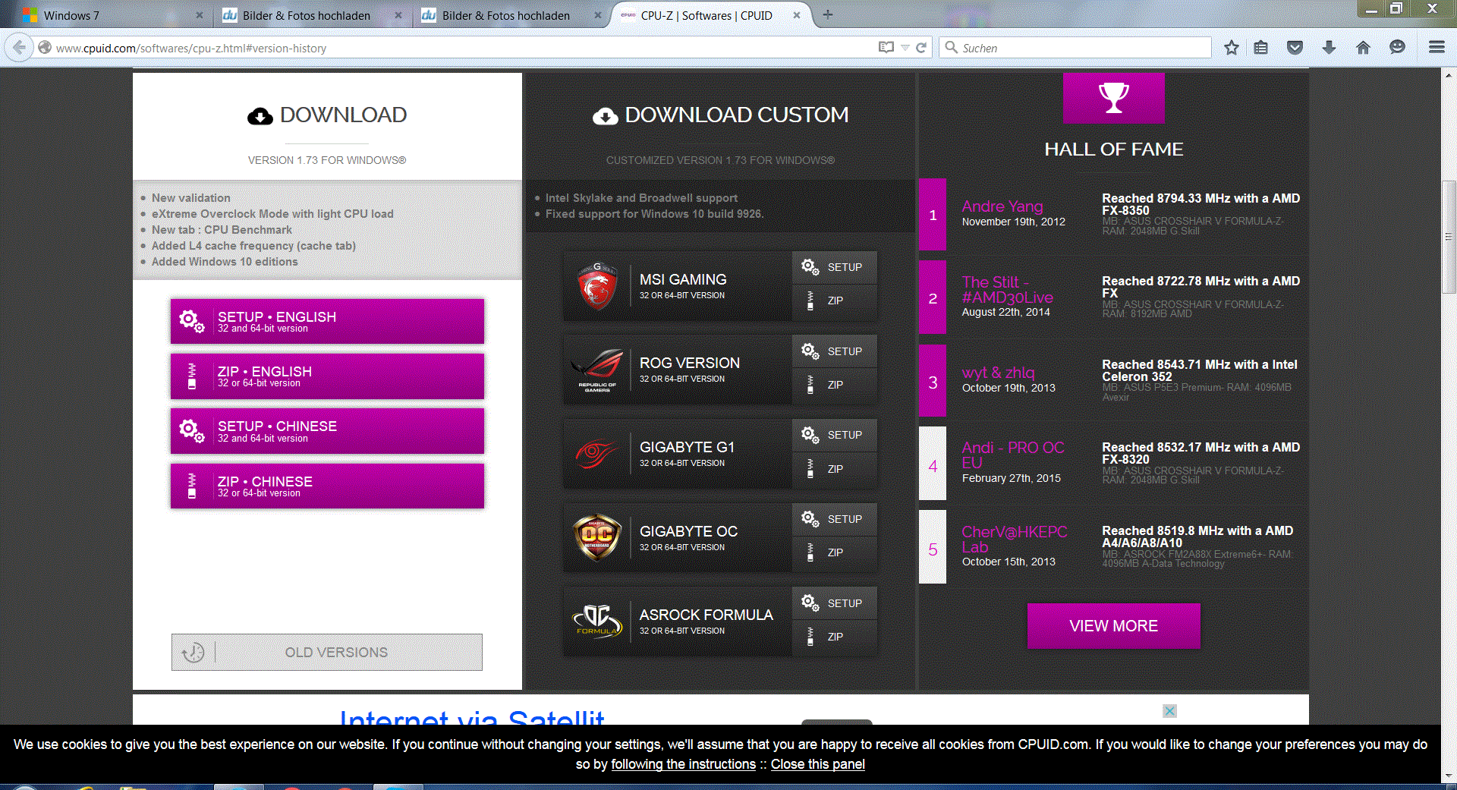Viewport: 1457px width, 790px height.
Task: Click the ROG Republic of Gamers logo
Action: tap(598, 370)
